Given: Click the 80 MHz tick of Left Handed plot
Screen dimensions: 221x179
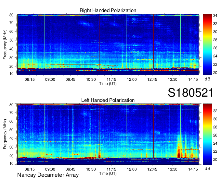Looking at the screenshot, I should (11, 105).
